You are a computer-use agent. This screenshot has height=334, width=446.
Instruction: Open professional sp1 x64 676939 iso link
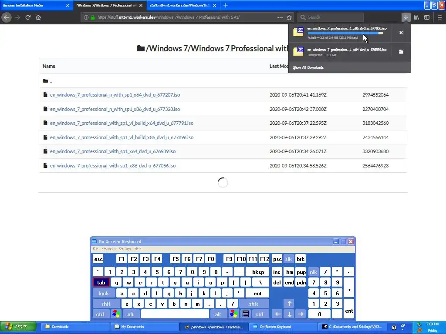tap(113, 151)
